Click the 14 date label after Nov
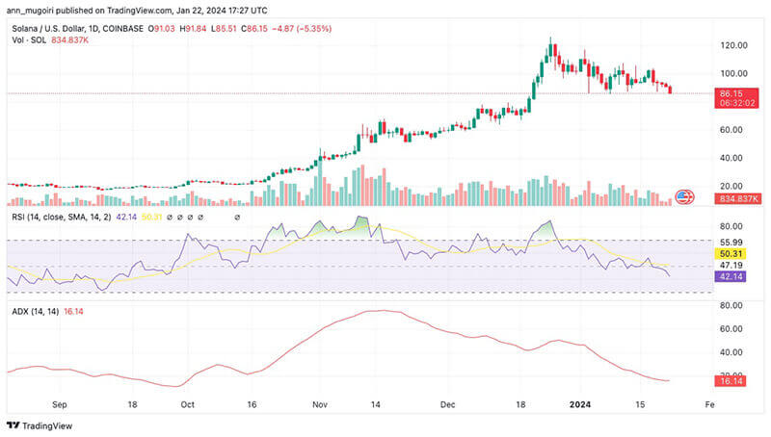This screenshot has height=437, width=771. coord(376,404)
